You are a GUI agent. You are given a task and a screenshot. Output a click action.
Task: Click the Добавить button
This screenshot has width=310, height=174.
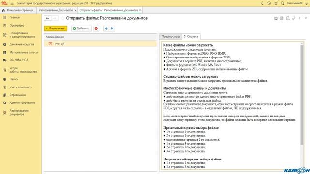(81, 29)
